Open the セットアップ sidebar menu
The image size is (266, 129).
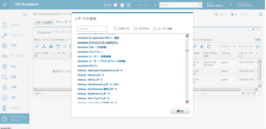[18, 35]
